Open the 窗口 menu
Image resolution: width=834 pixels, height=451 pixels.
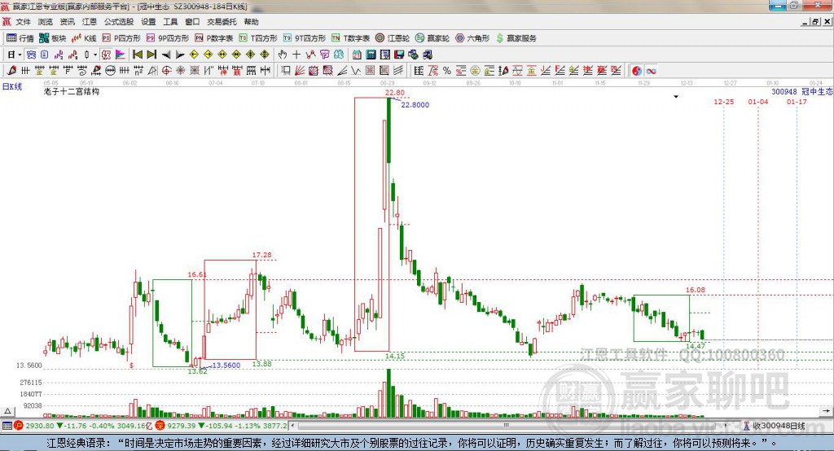[x=192, y=22]
